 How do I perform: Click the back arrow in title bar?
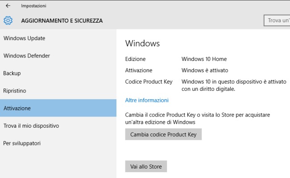[8, 6]
